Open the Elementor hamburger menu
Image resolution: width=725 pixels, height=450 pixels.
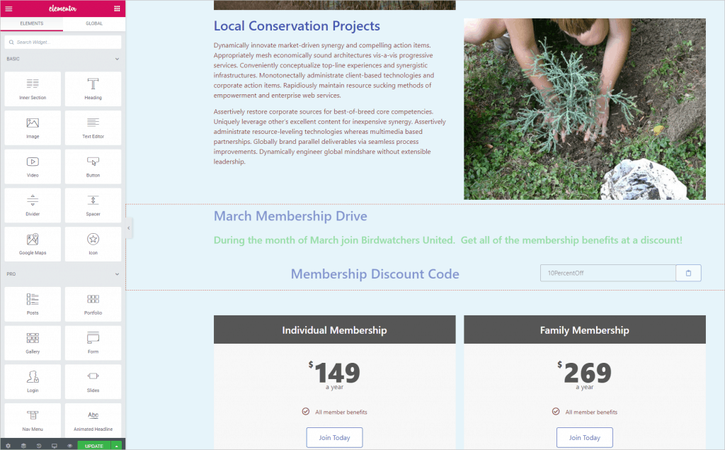click(8, 9)
